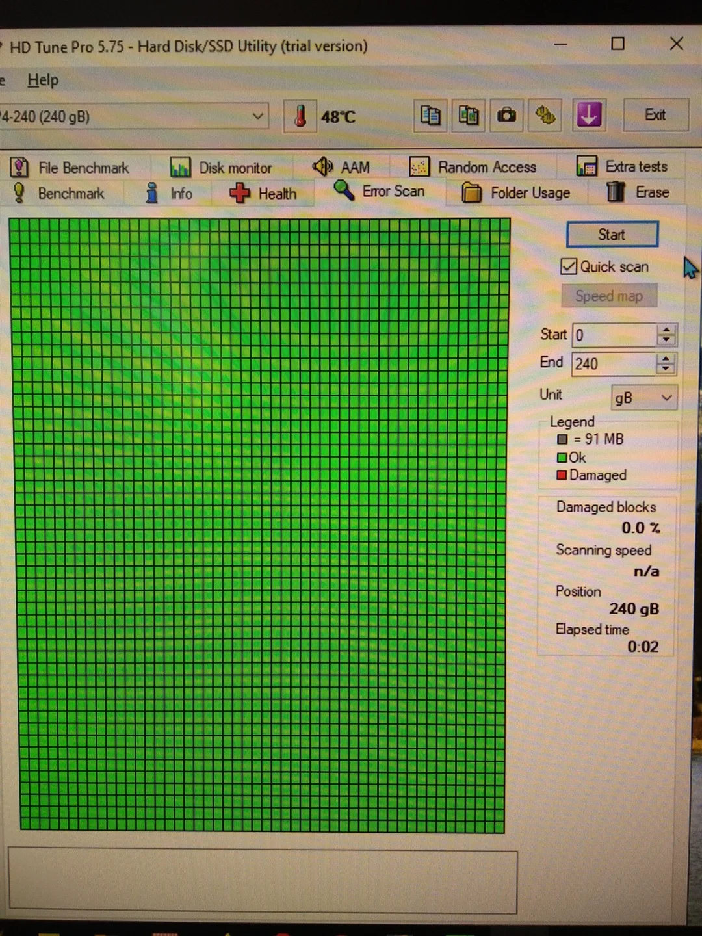The height and width of the screenshot is (936, 702).
Task: Click the Start position input field
Action: (x=615, y=335)
